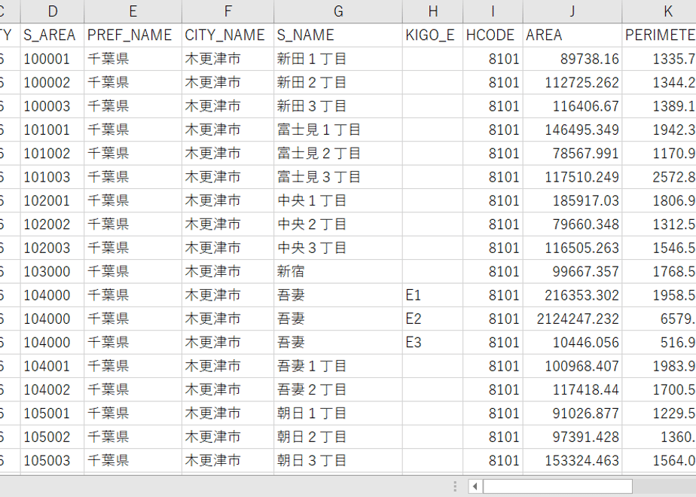Select the AREA cell 112725.262
Viewport: 696px width, 497px height.
pyautogui.click(x=572, y=83)
